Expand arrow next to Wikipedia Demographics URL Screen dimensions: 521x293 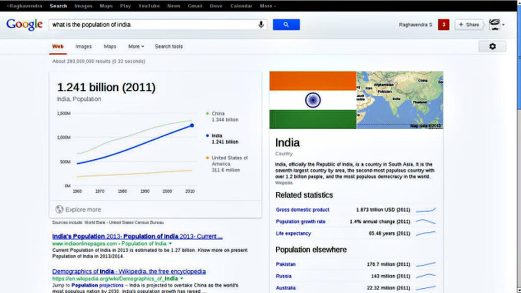coord(181,278)
